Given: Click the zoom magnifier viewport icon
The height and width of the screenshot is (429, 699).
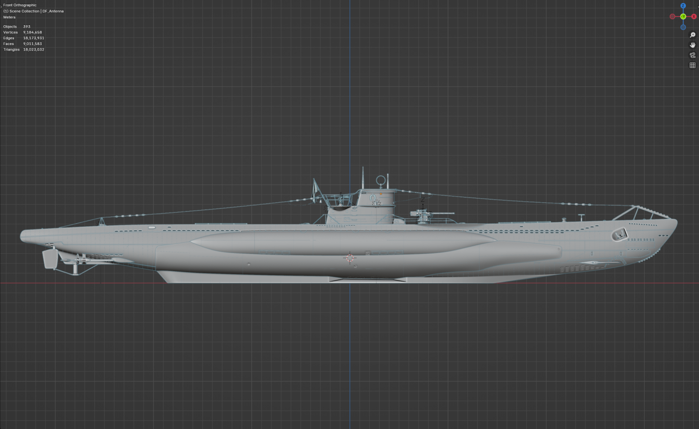Looking at the screenshot, I should 693,35.
